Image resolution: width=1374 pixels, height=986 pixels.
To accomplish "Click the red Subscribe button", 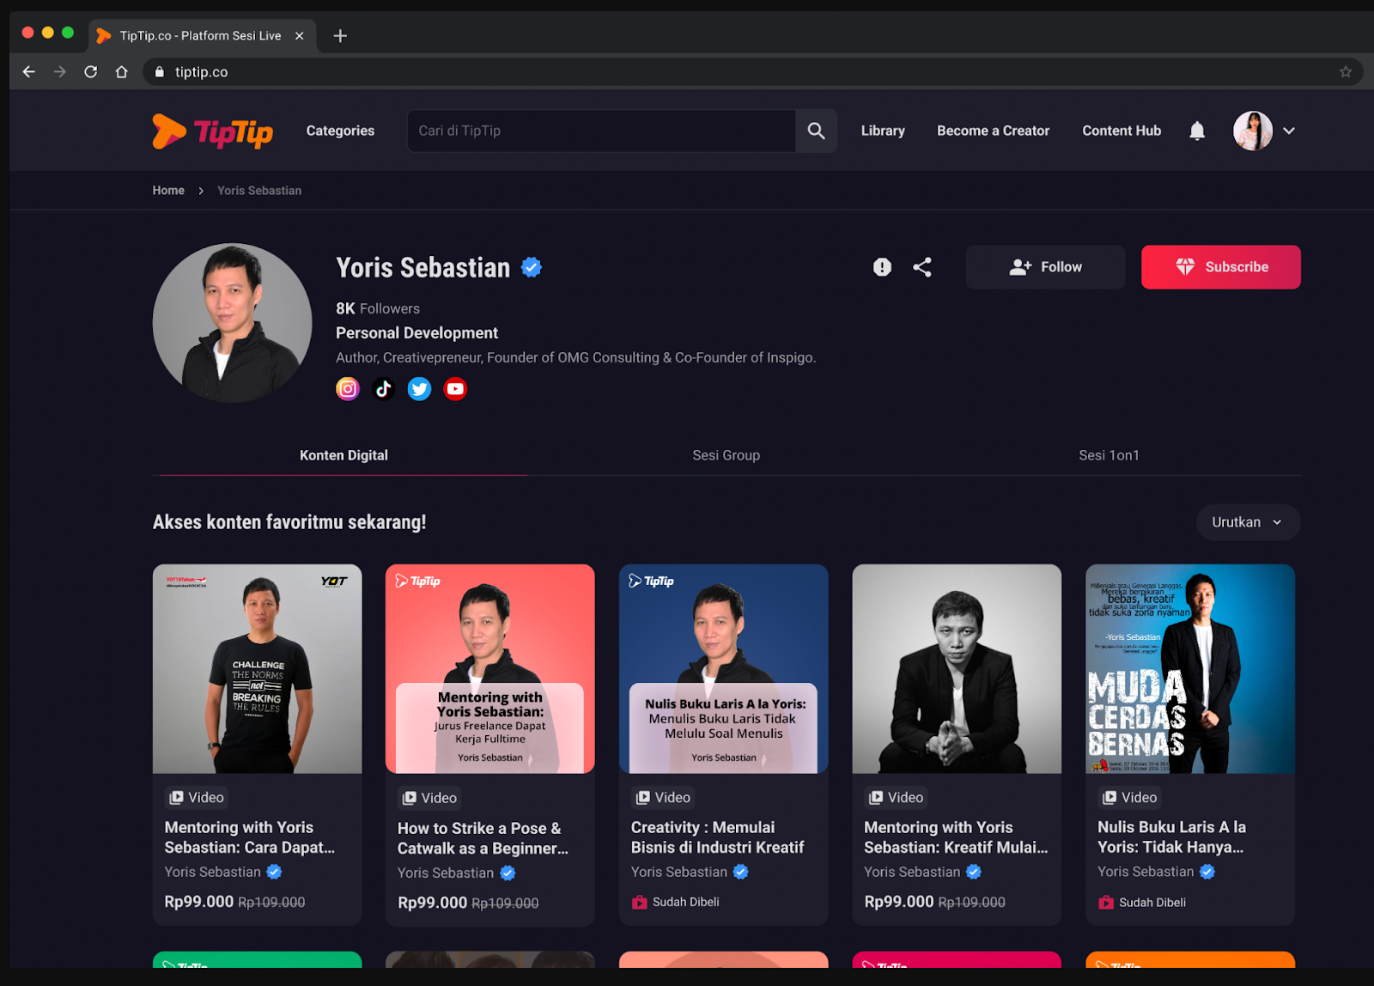I will [x=1220, y=267].
